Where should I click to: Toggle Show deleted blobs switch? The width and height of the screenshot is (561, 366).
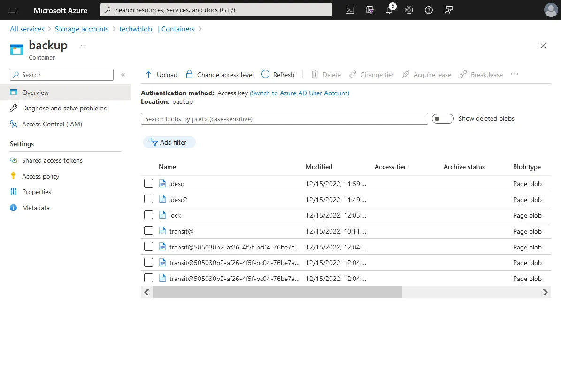443,119
